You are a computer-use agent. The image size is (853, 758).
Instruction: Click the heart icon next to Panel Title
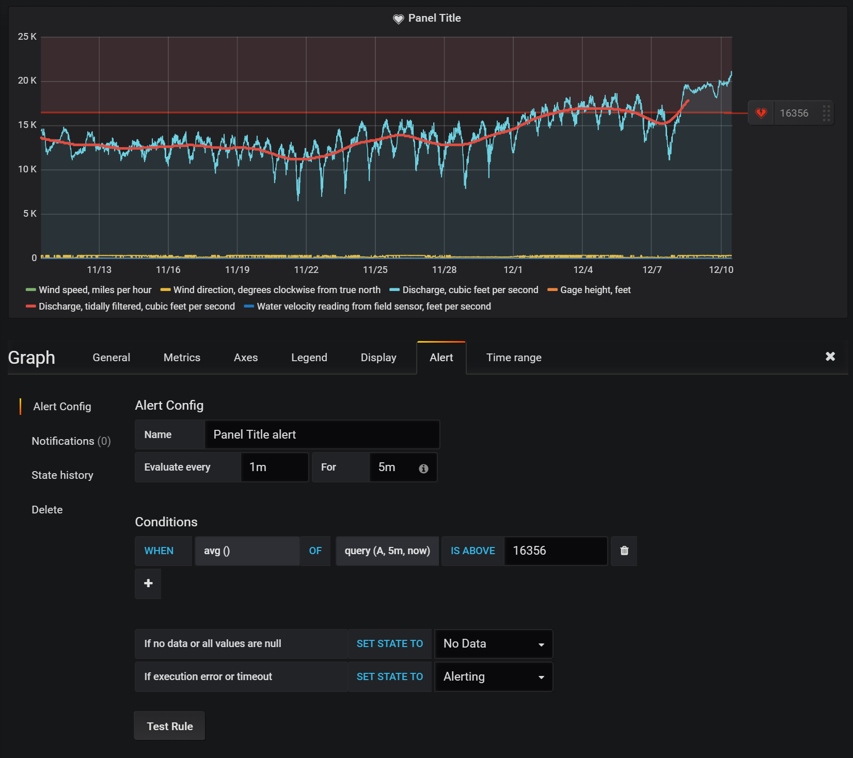(398, 18)
